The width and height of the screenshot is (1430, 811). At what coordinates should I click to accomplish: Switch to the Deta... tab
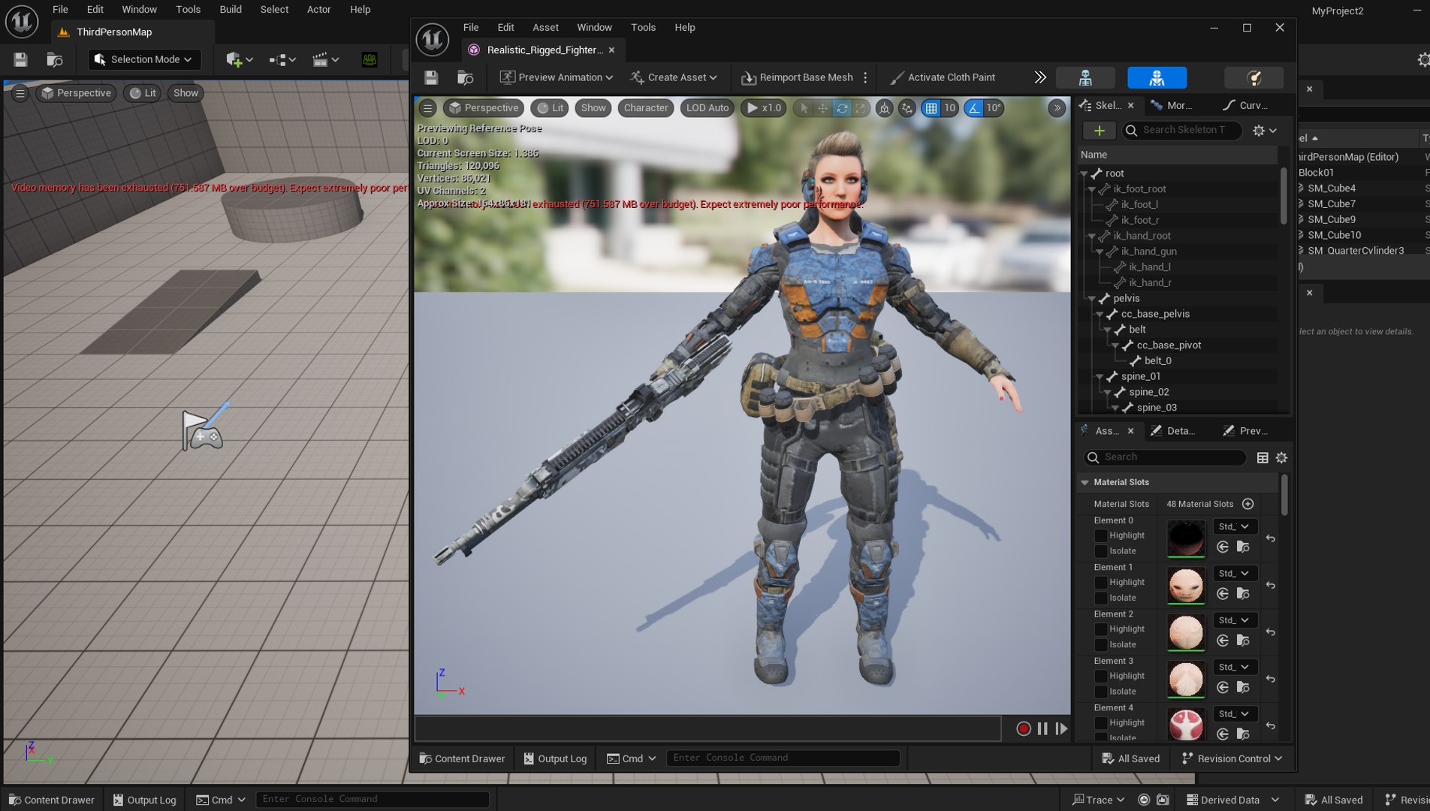[x=1173, y=431]
